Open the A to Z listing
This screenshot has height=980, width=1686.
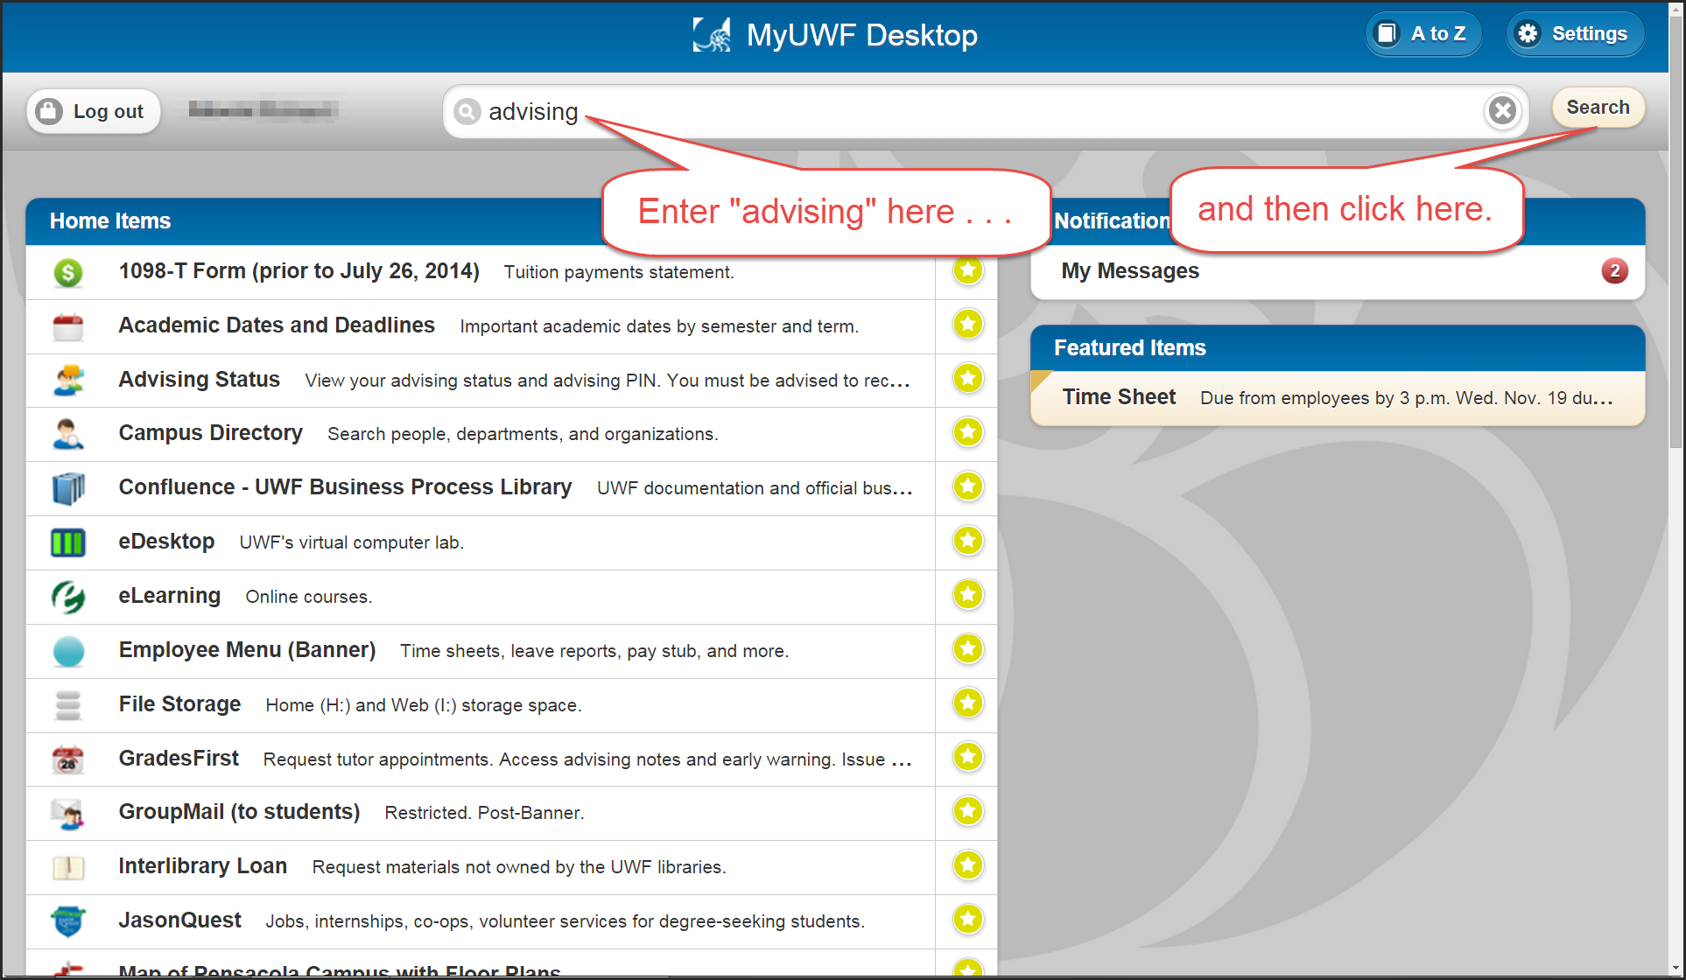(x=1423, y=34)
